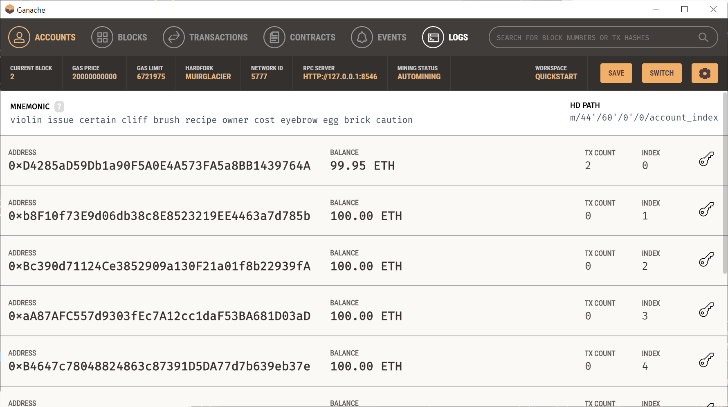Screen dimensions: 728x407
Task: Click the TX count 2 of first account
Action: point(588,165)
